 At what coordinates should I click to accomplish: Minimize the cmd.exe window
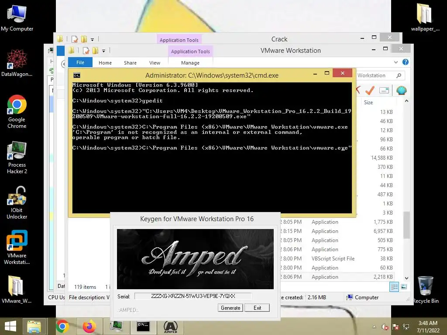click(315, 74)
